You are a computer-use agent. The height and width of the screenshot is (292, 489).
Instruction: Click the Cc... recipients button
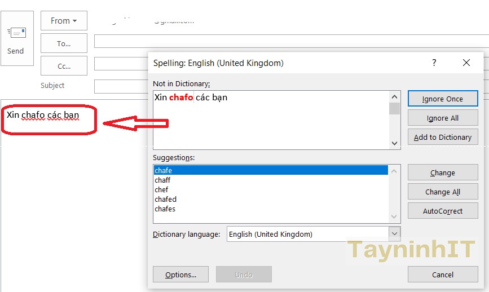64,66
